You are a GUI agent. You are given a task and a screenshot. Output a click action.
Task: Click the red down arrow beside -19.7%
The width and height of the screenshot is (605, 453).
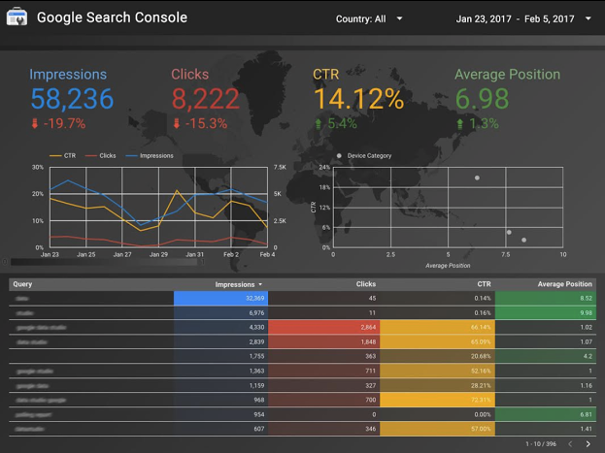pyautogui.click(x=35, y=123)
